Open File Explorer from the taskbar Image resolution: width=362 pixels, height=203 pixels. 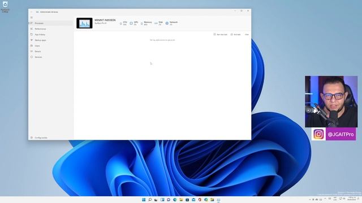point(181,200)
